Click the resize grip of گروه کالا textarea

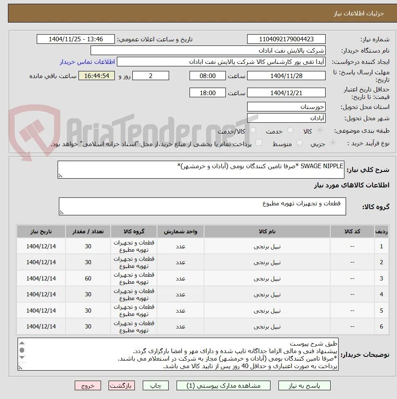[x=61, y=212]
